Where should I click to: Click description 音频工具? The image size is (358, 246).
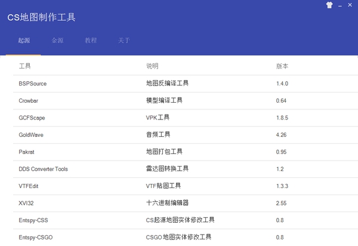coord(158,134)
